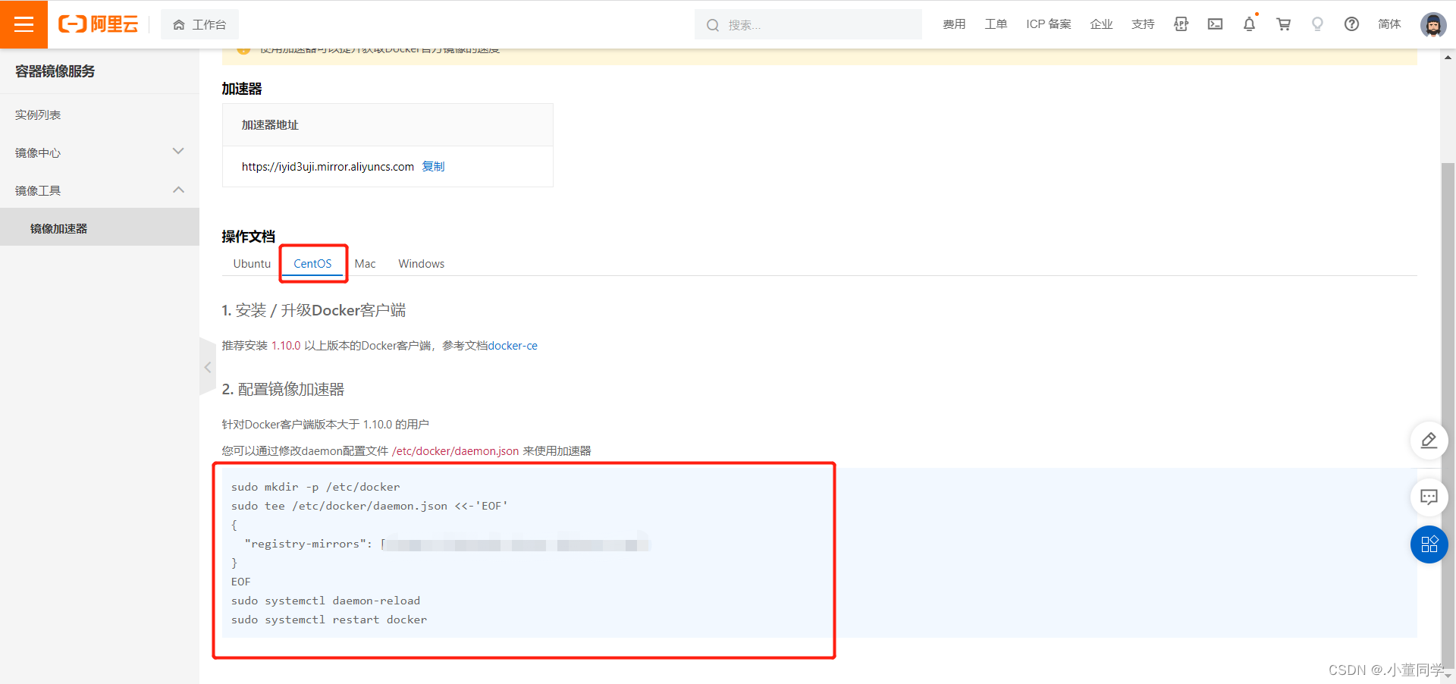Click the search input field

[808, 24]
